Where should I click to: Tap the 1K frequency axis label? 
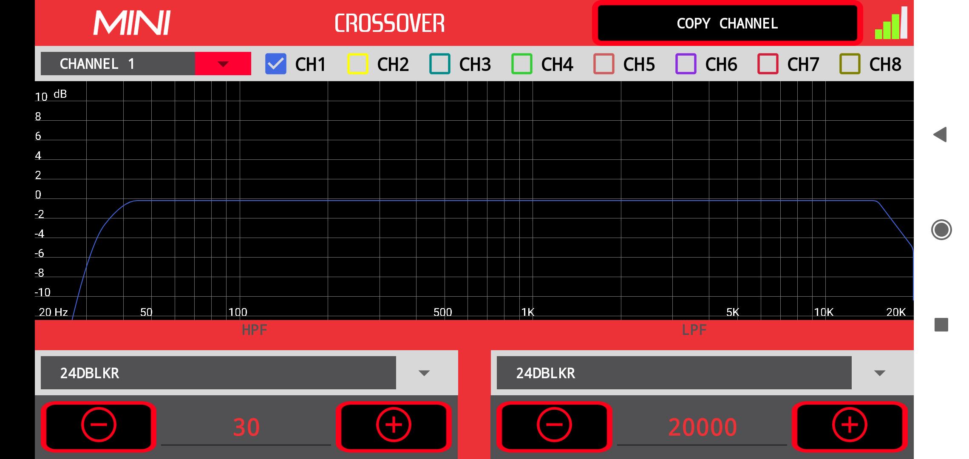(527, 312)
